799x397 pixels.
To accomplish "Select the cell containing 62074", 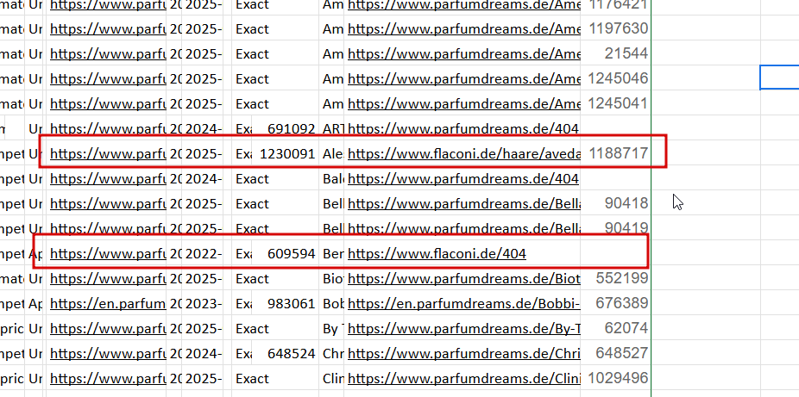I will click(x=616, y=328).
